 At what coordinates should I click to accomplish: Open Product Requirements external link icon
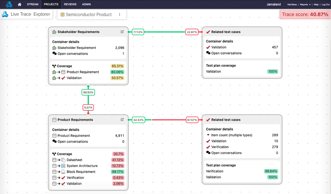(x=122, y=119)
